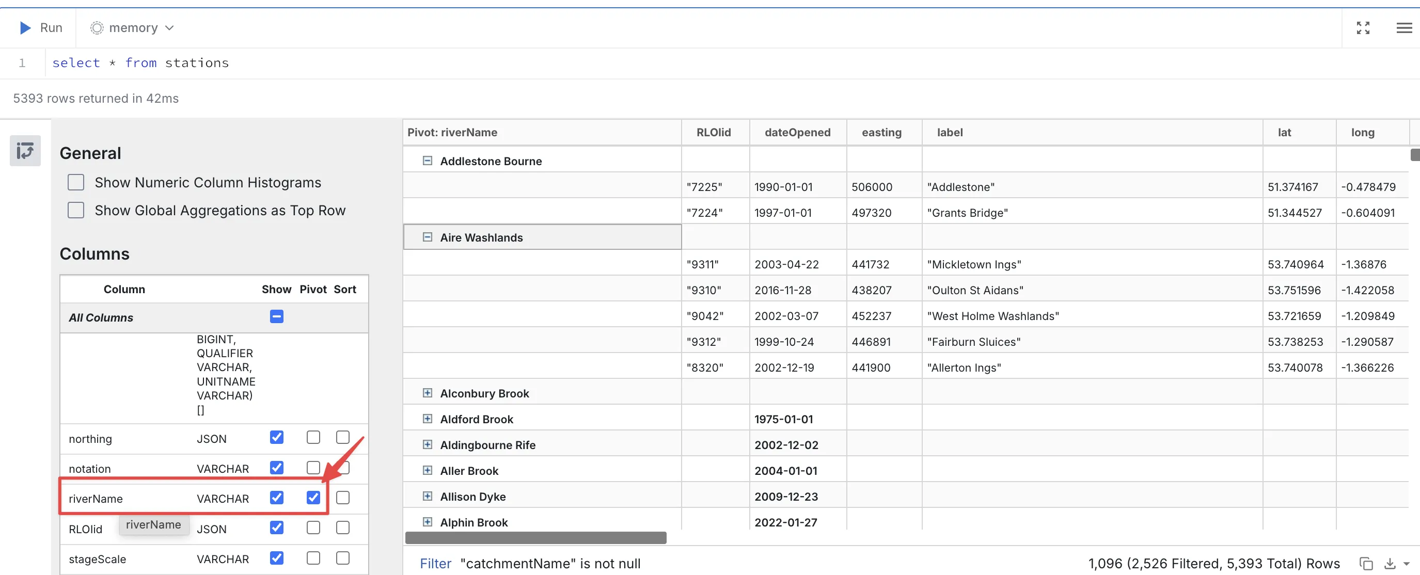
Task: Toggle Show Numeric Column Histograms checkbox
Action: tap(76, 181)
